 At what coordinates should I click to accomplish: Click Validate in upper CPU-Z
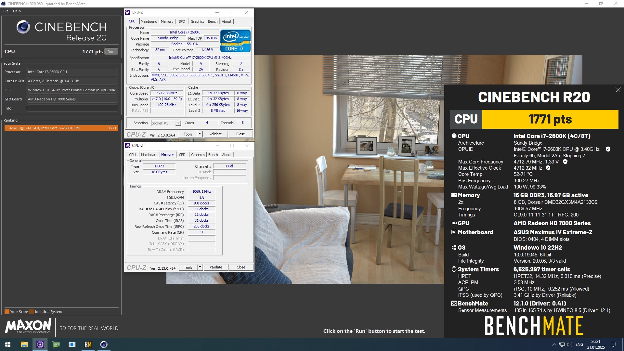pos(215,134)
